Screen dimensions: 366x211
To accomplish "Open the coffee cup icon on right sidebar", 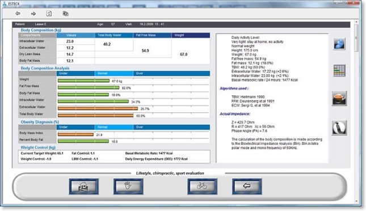I will coord(339,98).
